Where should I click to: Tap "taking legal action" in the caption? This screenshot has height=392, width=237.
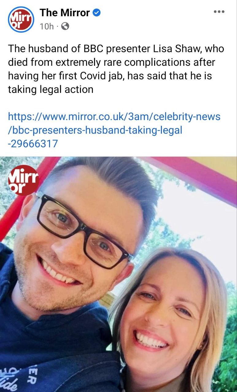pyautogui.click(x=50, y=89)
